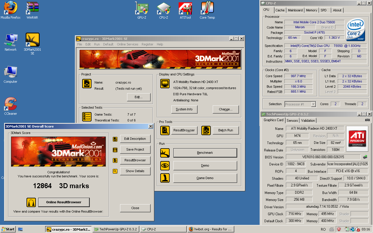Screen dimensions: 373x233
Task: Click the 12864 3D marks score text
Action: pos(61,186)
